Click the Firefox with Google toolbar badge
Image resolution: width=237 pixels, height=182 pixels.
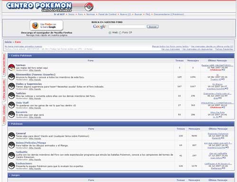46,26
